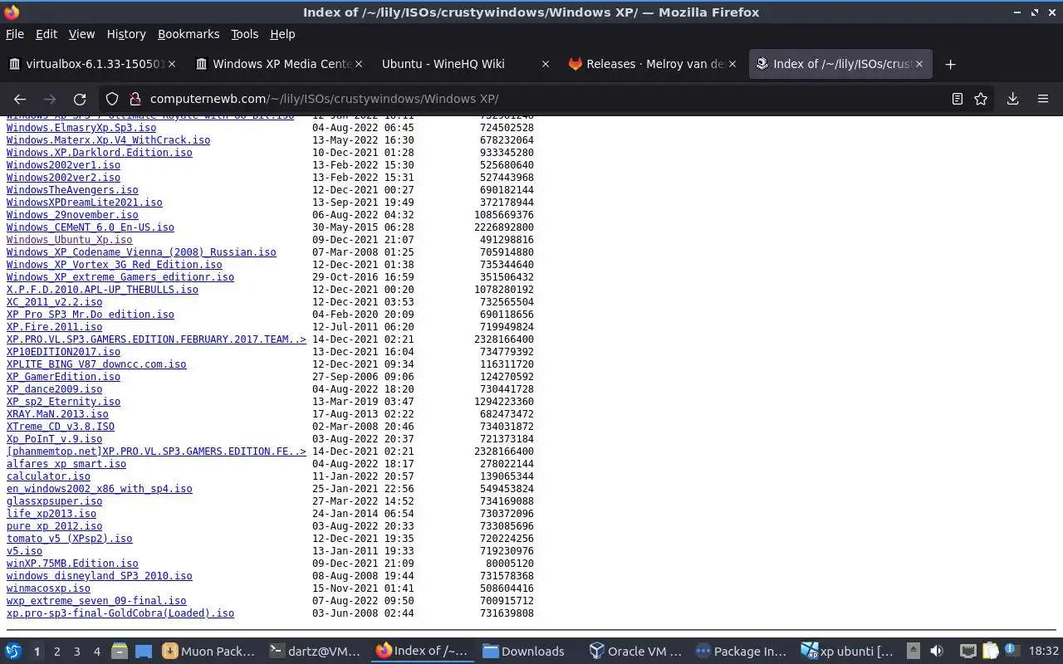The width and height of the screenshot is (1063, 664).
Task: Download XP_GamerEdition.iso
Action: point(63,377)
